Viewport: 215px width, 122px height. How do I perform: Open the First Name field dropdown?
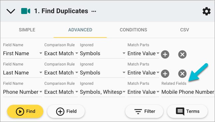click(23, 54)
